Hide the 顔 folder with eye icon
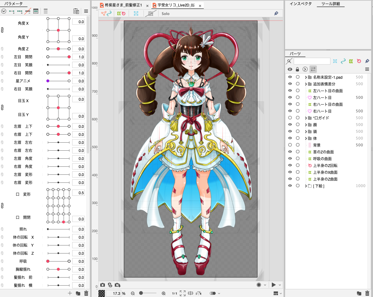373x297 pixels. pyautogui.click(x=290, y=125)
